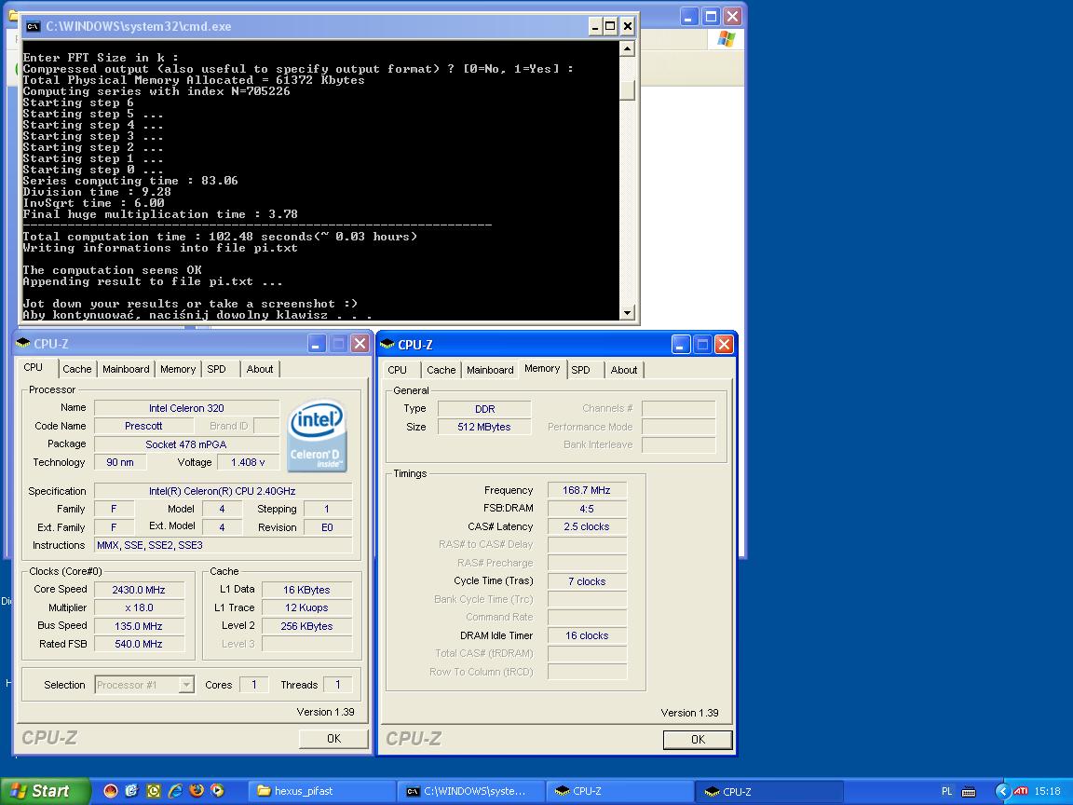Click the 'MMX, SSE, SSE2, SSE3' instructions field
The image size is (1073, 805).
(x=224, y=546)
